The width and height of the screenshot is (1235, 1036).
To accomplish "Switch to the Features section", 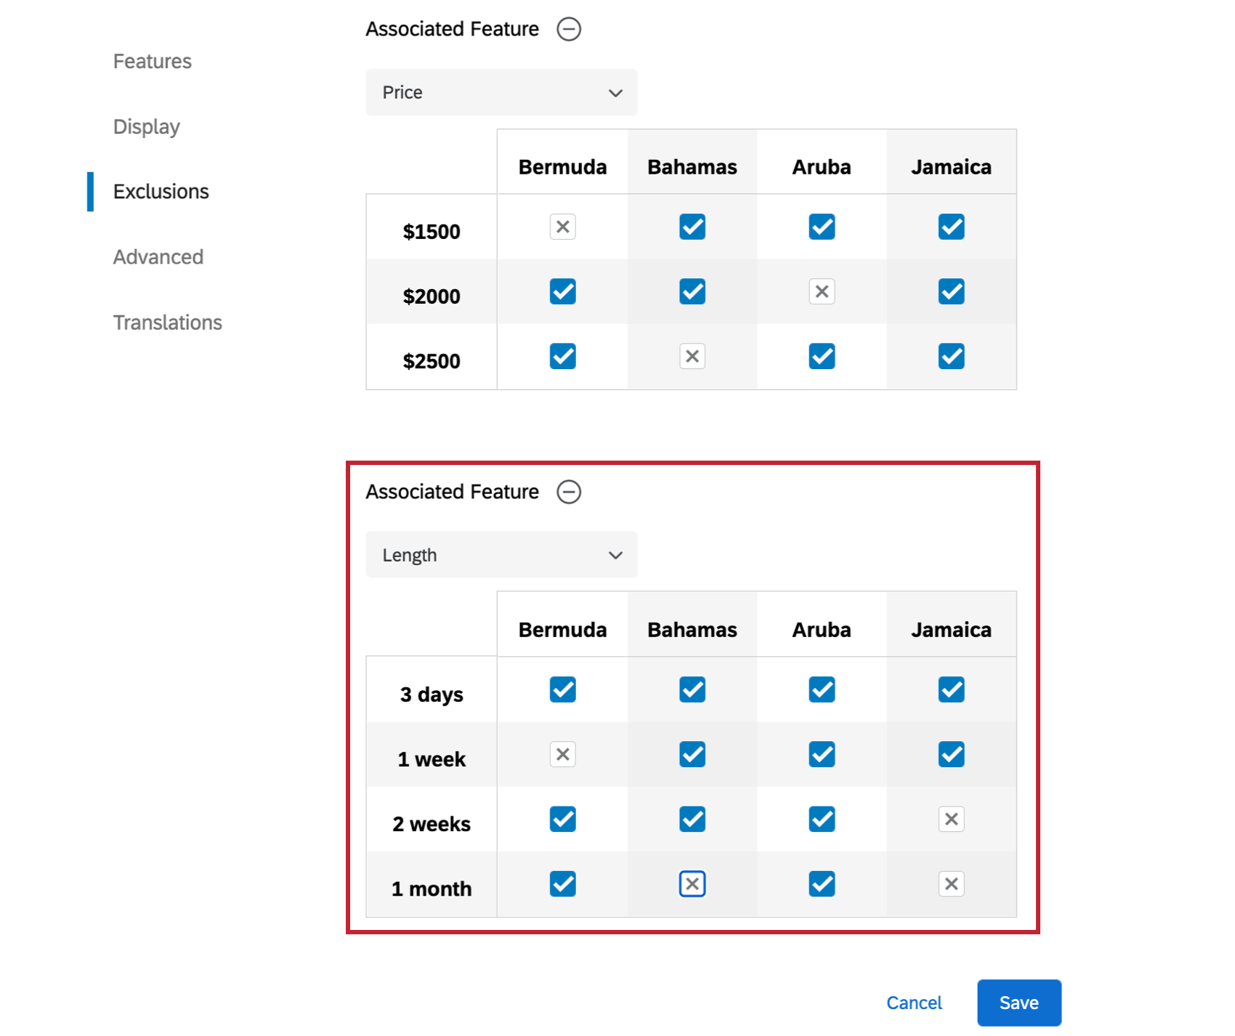I will (x=152, y=61).
